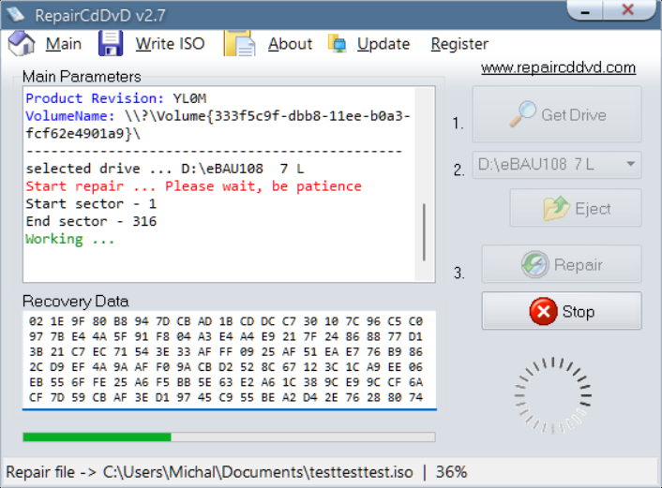The height and width of the screenshot is (488, 662).
Task: Click the hex row starting 2C D9
Action: [x=226, y=367]
